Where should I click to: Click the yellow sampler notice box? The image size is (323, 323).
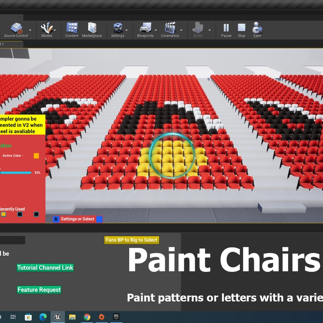click(x=22, y=125)
